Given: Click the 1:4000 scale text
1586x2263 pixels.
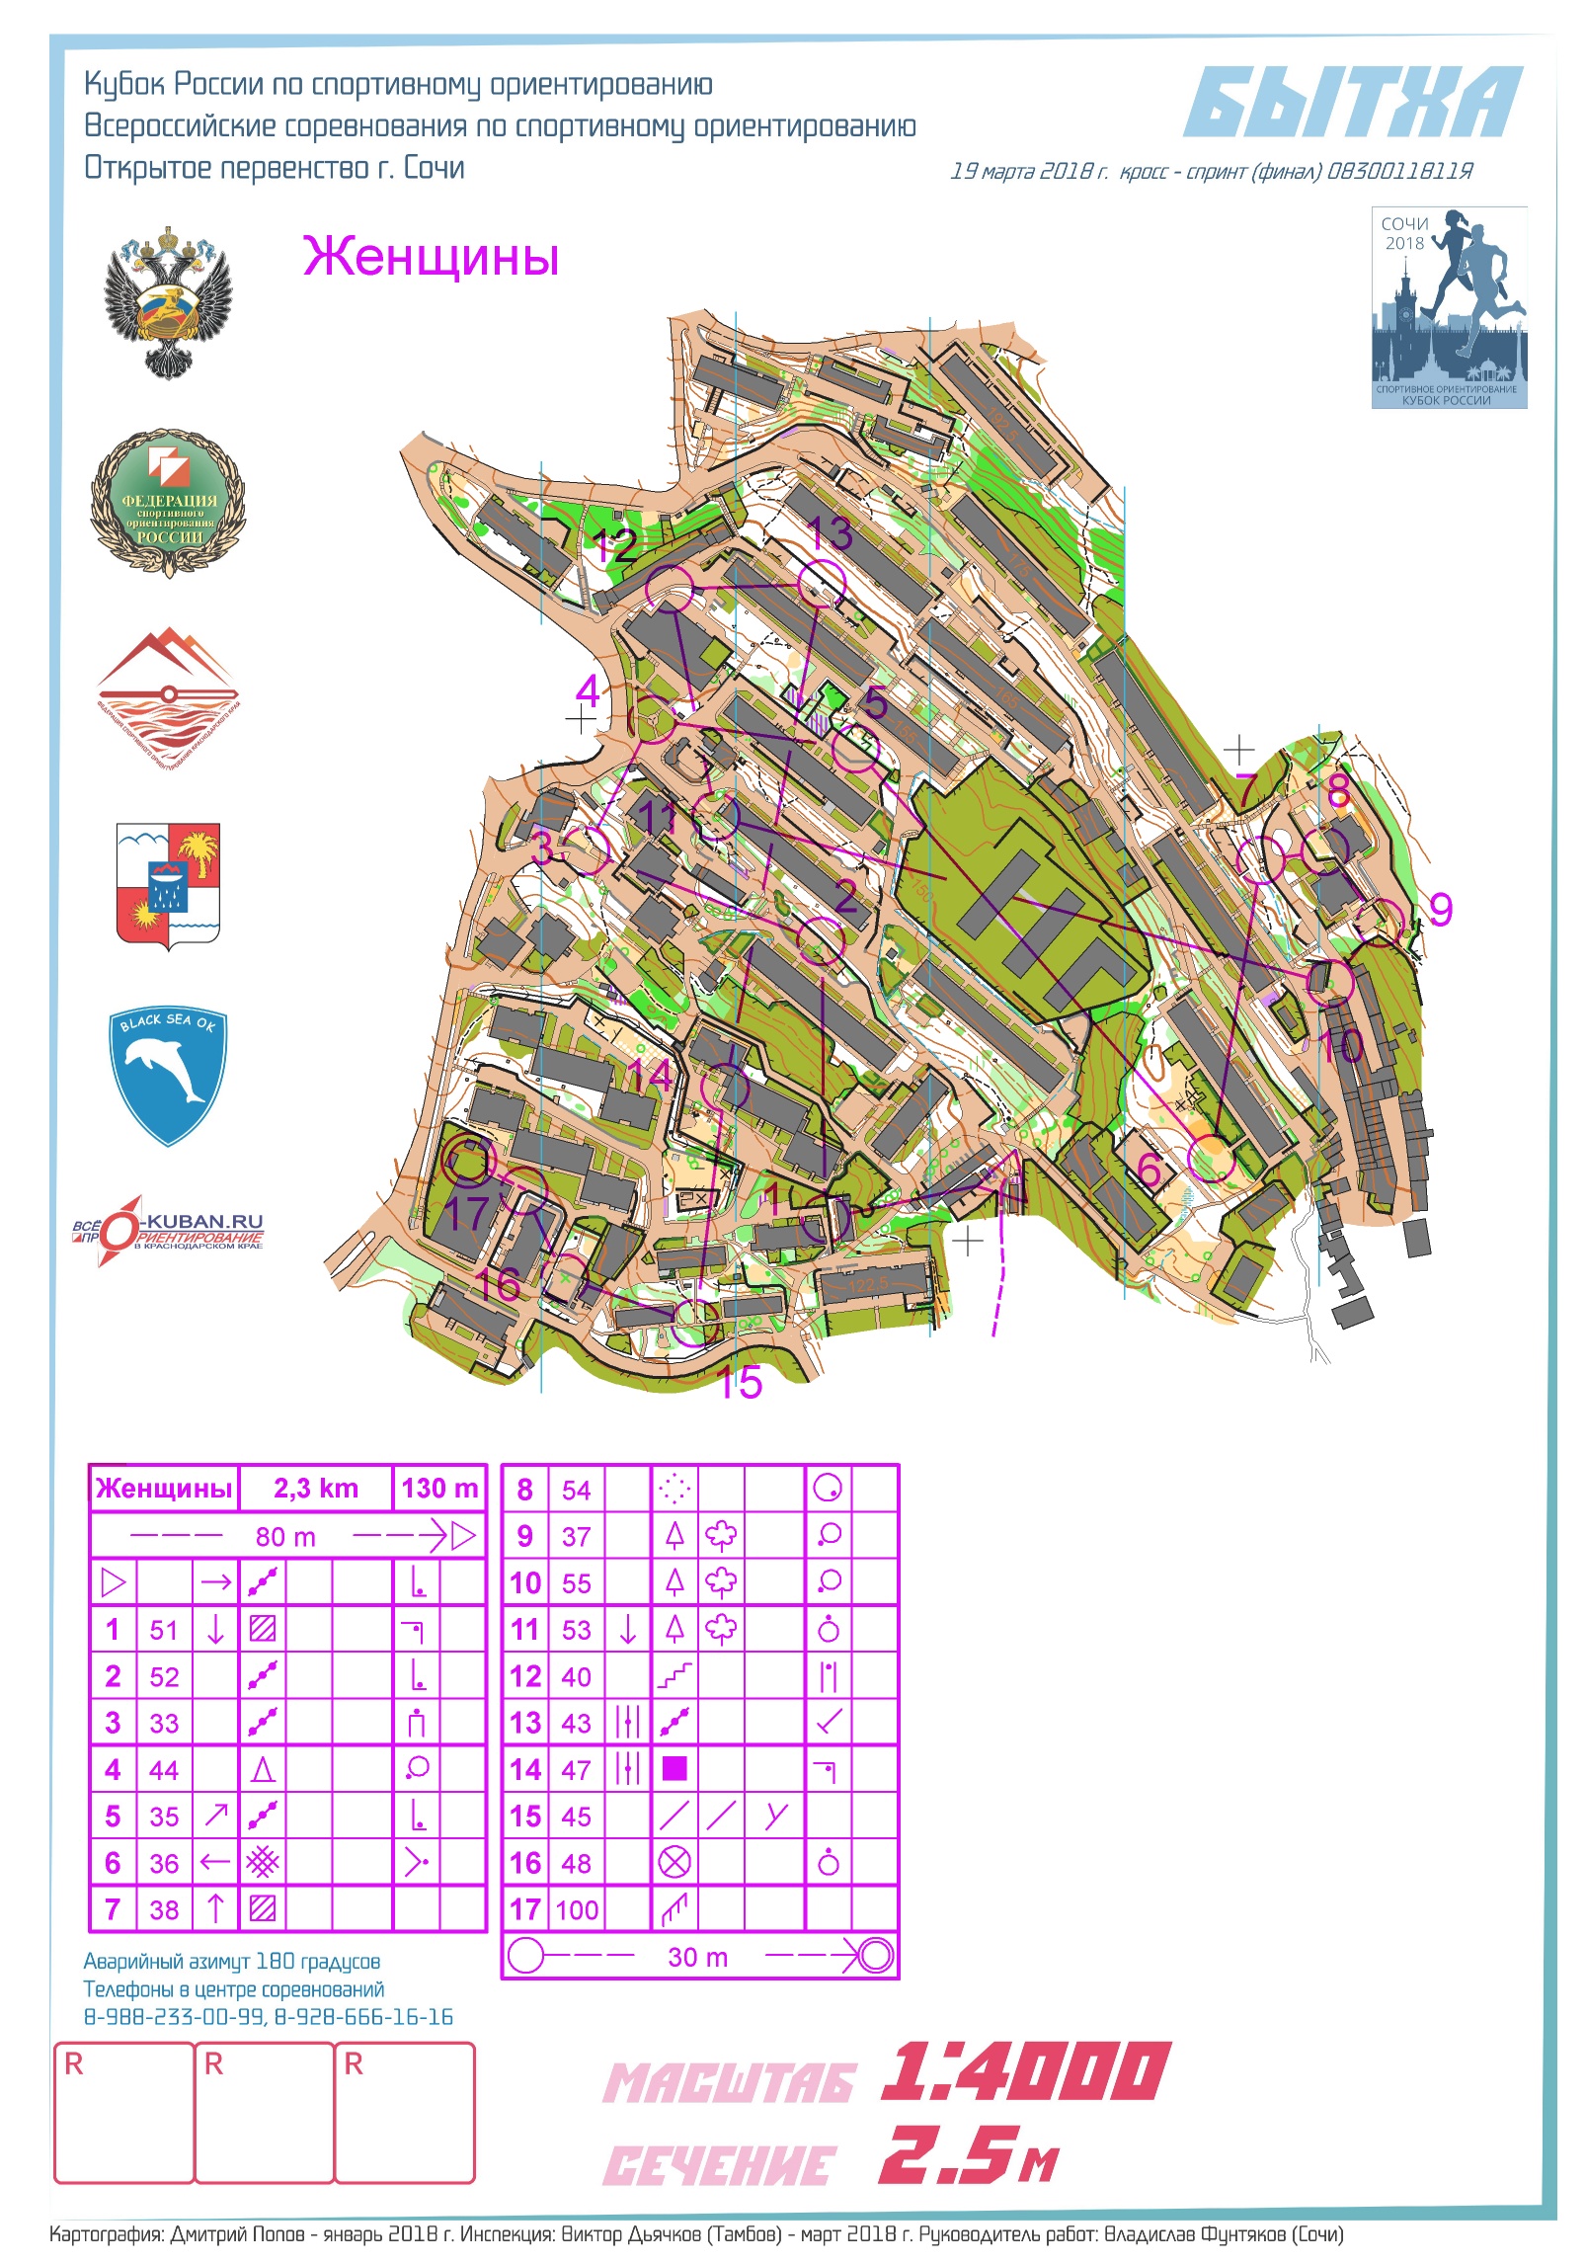Looking at the screenshot, I should (1024, 2071).
